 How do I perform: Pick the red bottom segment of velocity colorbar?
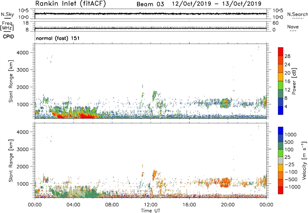point(281,190)
